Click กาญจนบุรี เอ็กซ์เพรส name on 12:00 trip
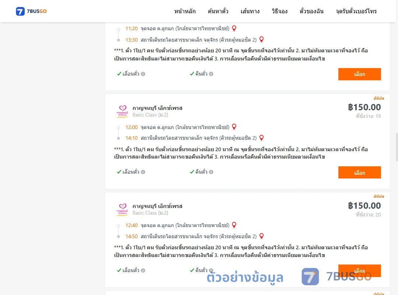 click(157, 108)
